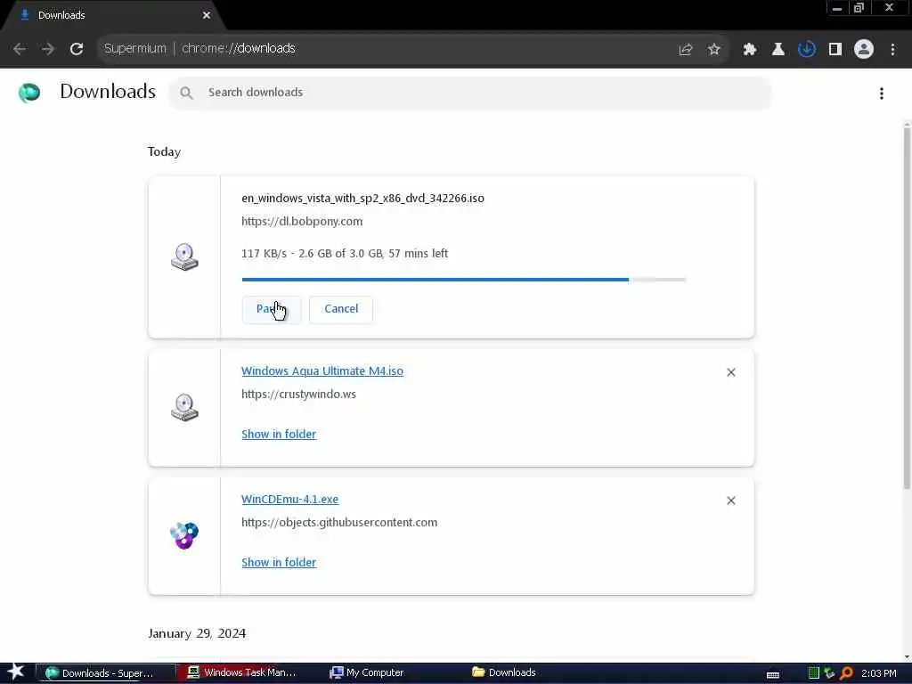Click the 2:03 PM clock

coord(879,673)
